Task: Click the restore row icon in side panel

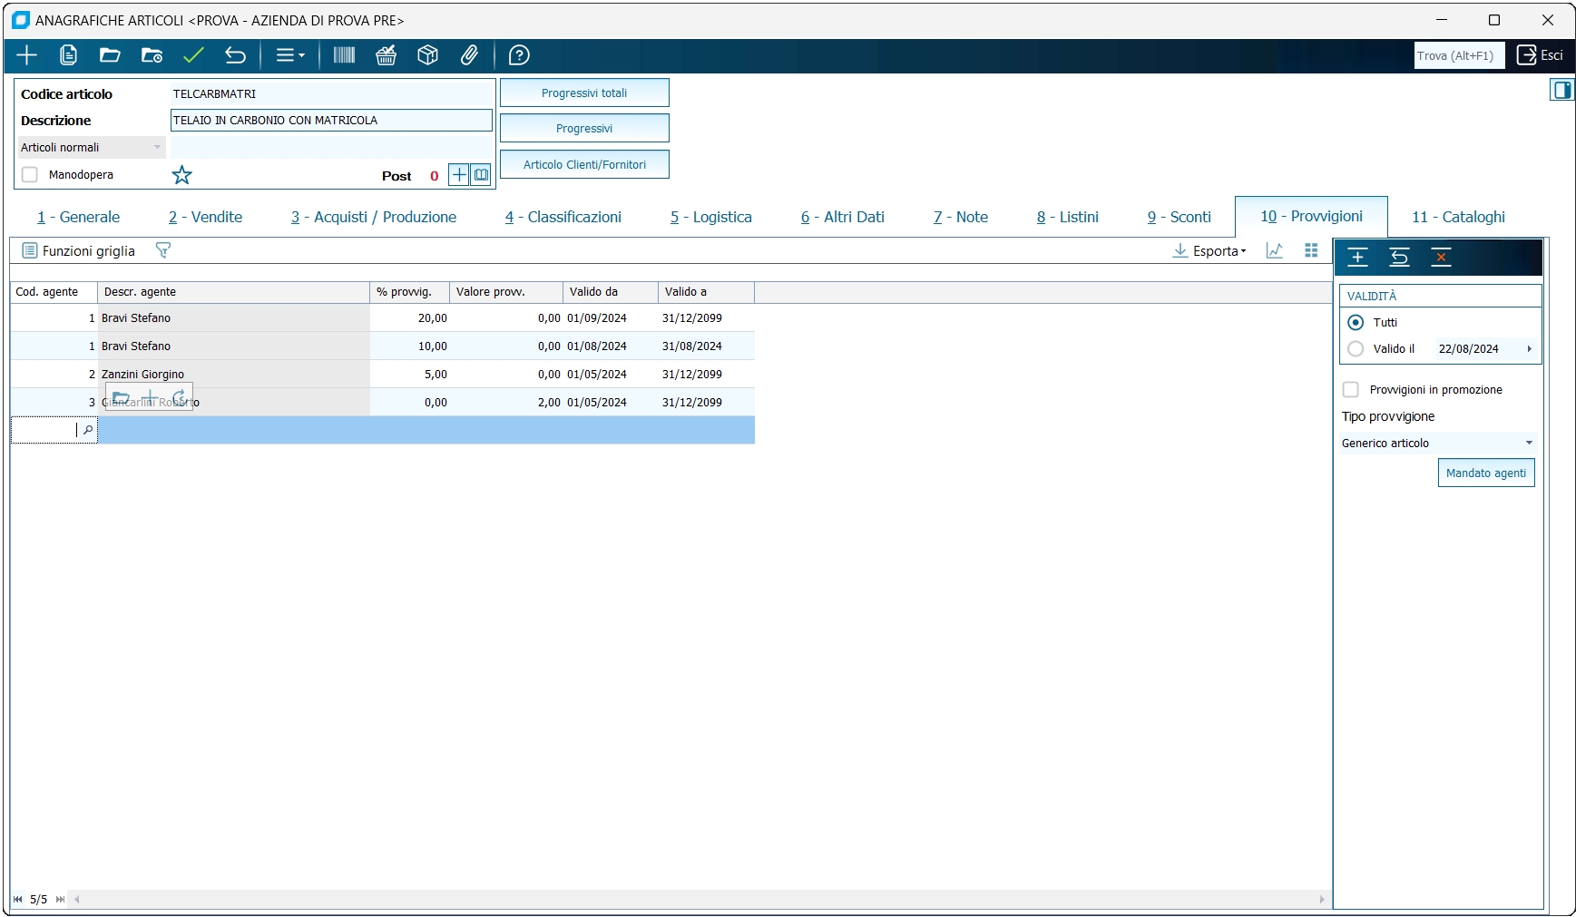Action: click(x=1399, y=258)
